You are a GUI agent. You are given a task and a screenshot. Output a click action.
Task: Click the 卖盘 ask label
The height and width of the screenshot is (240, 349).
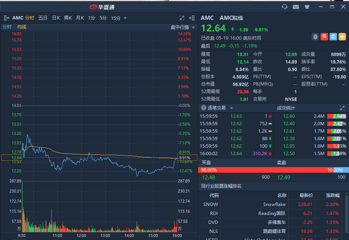click(282, 163)
